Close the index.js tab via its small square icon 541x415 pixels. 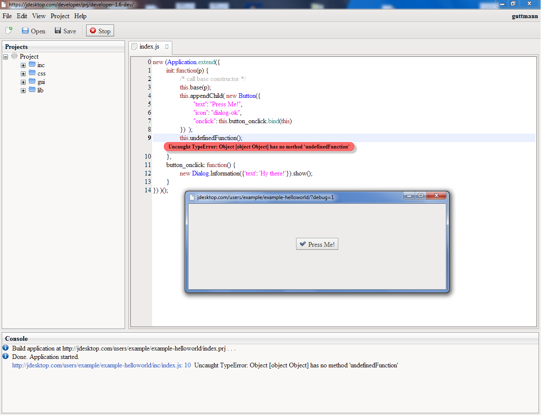click(167, 46)
